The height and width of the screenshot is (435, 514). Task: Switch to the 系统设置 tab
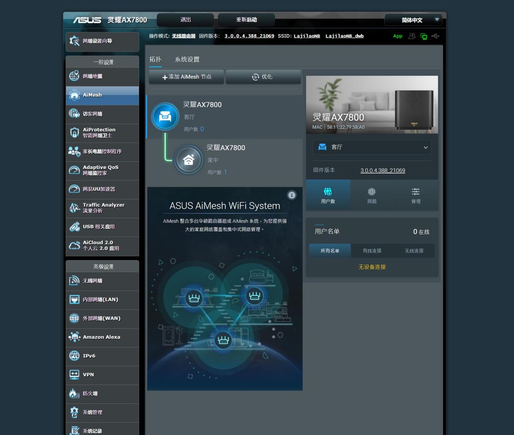coord(187,60)
